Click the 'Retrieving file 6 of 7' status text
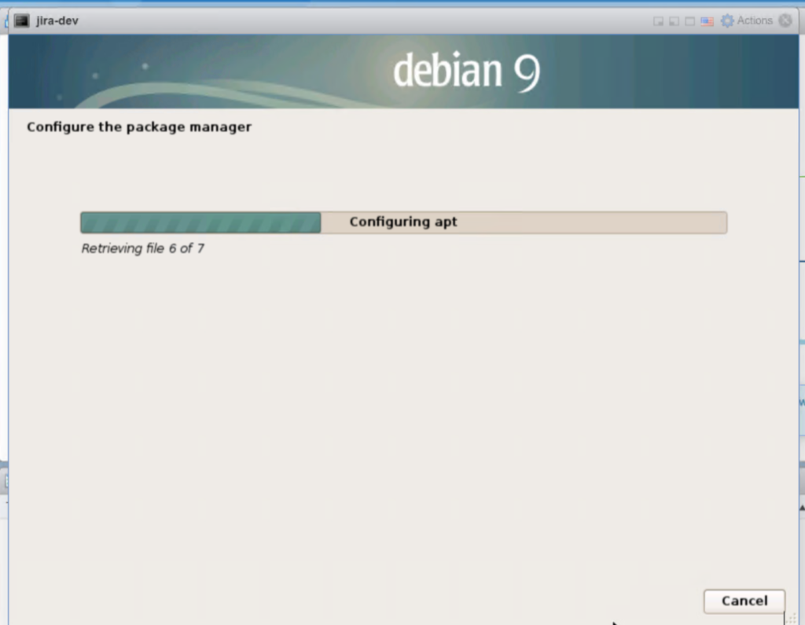The height and width of the screenshot is (625, 805). point(143,248)
